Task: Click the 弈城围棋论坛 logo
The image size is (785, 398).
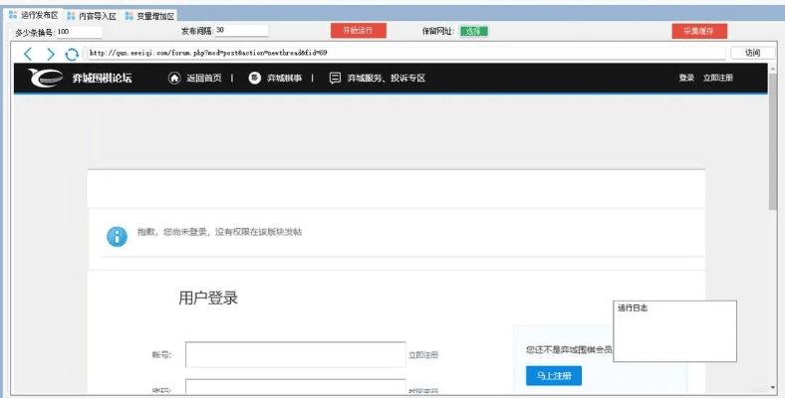Action: click(x=80, y=78)
